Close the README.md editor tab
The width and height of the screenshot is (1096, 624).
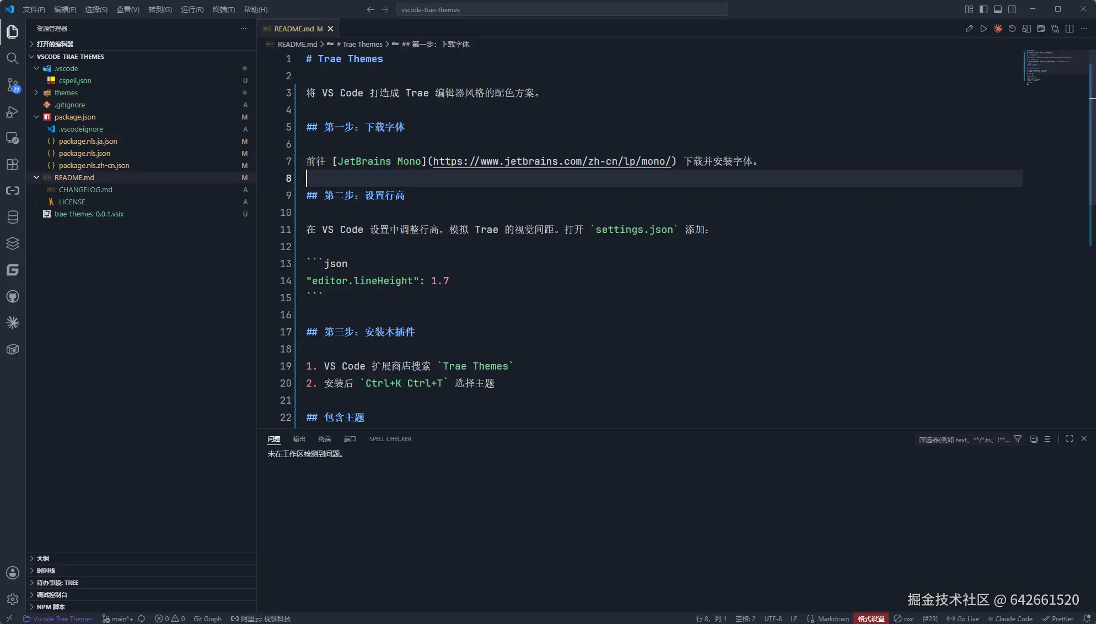click(x=330, y=29)
